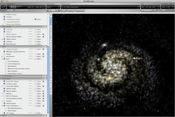Click the decrease elevation down-arrow button
The image size is (175, 117).
62,11
